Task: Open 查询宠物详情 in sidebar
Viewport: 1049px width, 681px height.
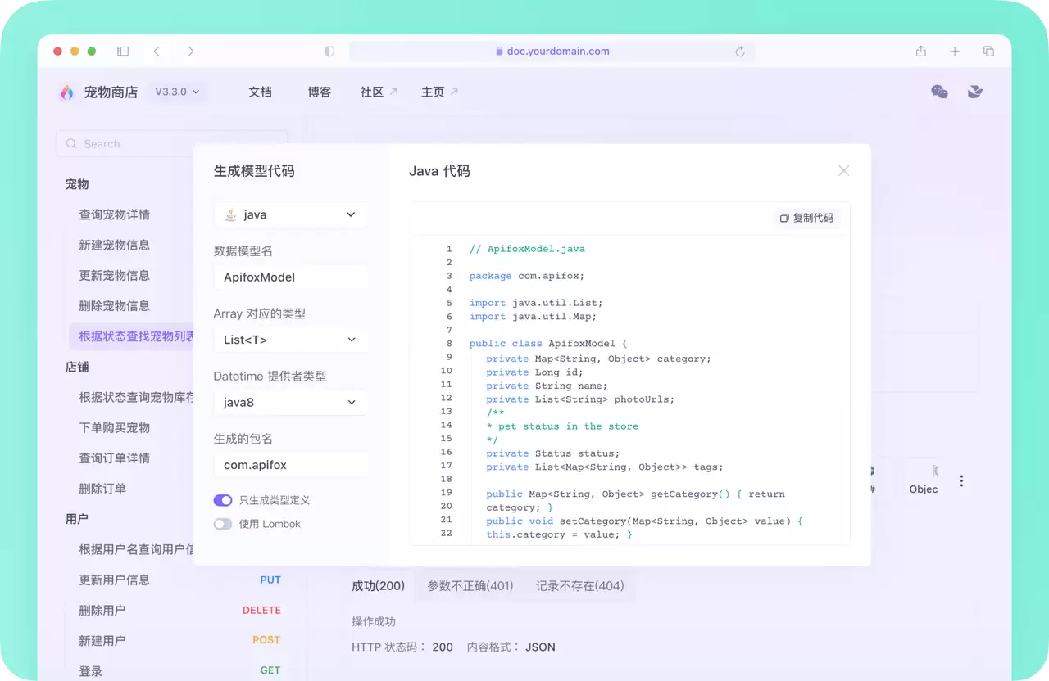Action: click(115, 214)
